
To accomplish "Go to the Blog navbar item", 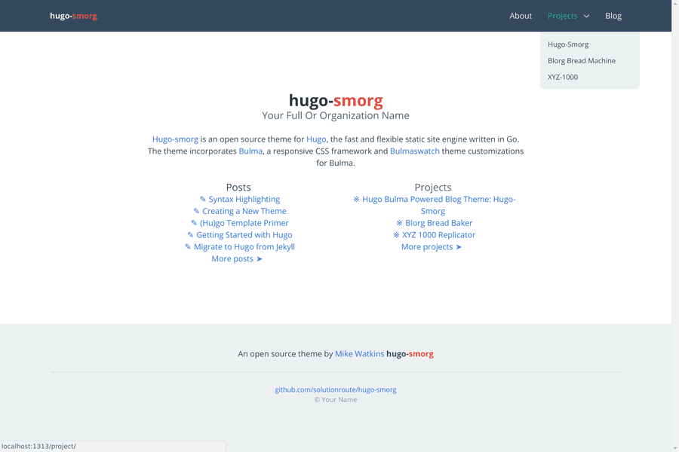I will click(613, 16).
